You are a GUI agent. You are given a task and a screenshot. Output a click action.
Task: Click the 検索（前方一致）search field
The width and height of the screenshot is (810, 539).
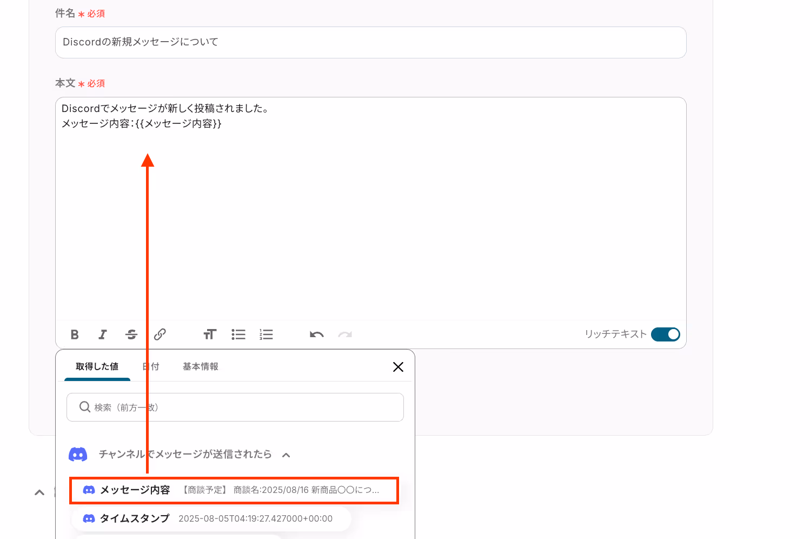pyautogui.click(x=235, y=407)
